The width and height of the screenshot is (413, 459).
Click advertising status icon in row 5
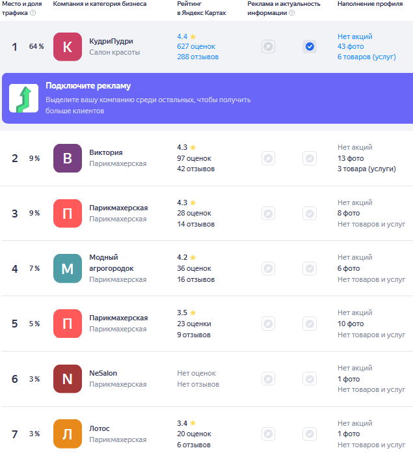268,324
